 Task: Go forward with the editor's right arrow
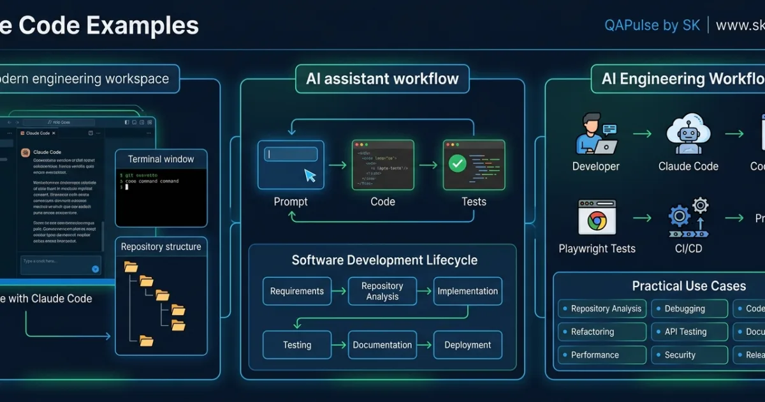coord(17,122)
